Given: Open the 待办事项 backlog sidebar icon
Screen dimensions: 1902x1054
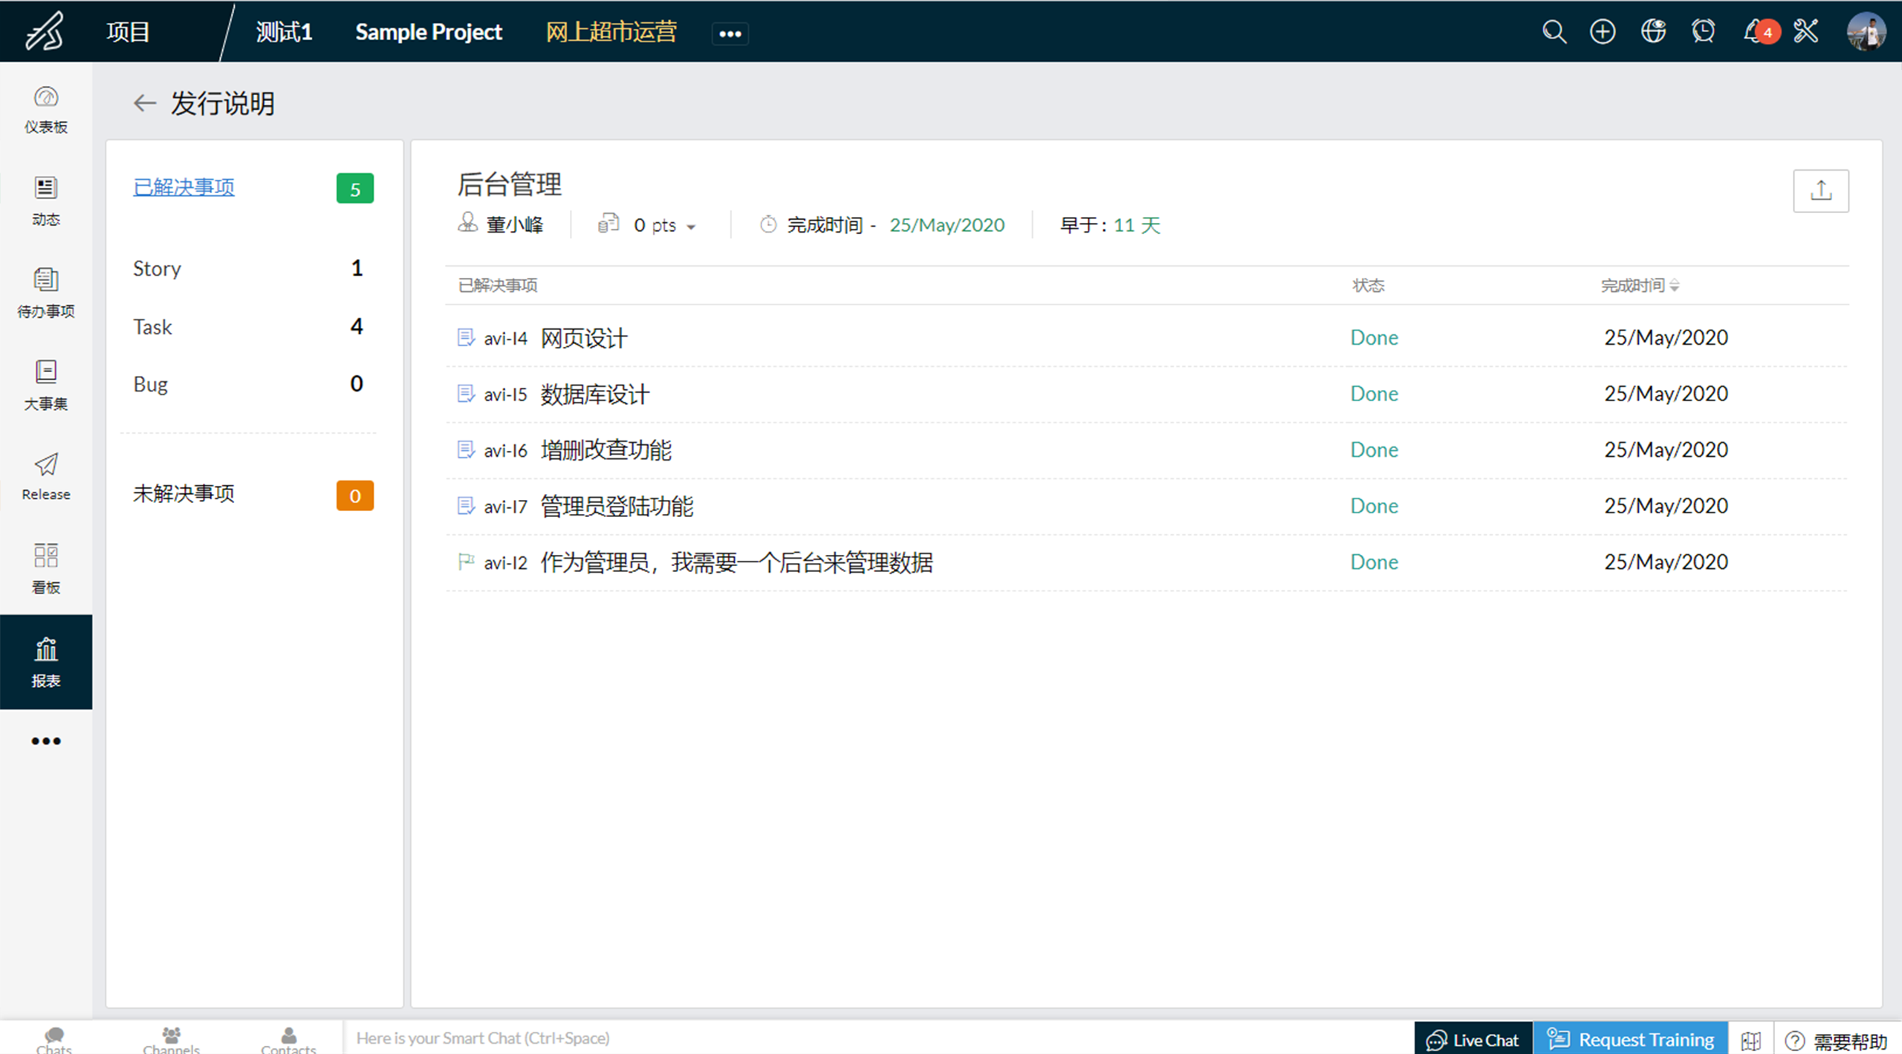Looking at the screenshot, I should point(45,293).
